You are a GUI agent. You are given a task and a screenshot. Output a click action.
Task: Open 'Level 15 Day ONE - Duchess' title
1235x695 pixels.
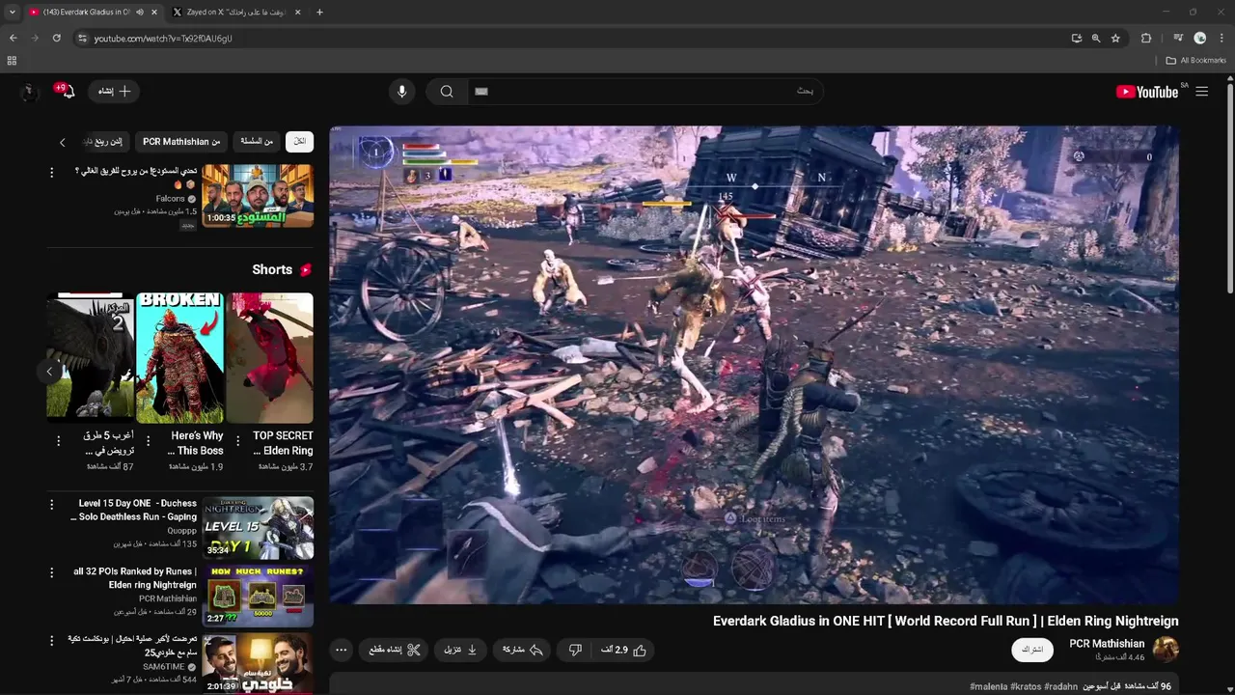133,510
